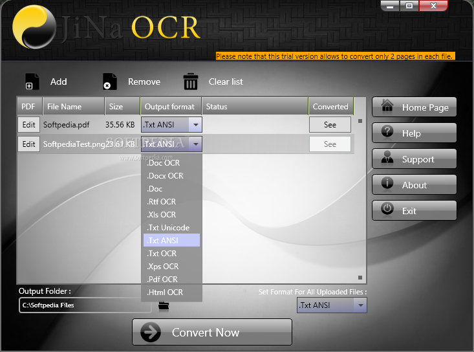Click the Remove file icon
Image resolution: width=474 pixels, height=352 pixels.
pyautogui.click(x=109, y=82)
